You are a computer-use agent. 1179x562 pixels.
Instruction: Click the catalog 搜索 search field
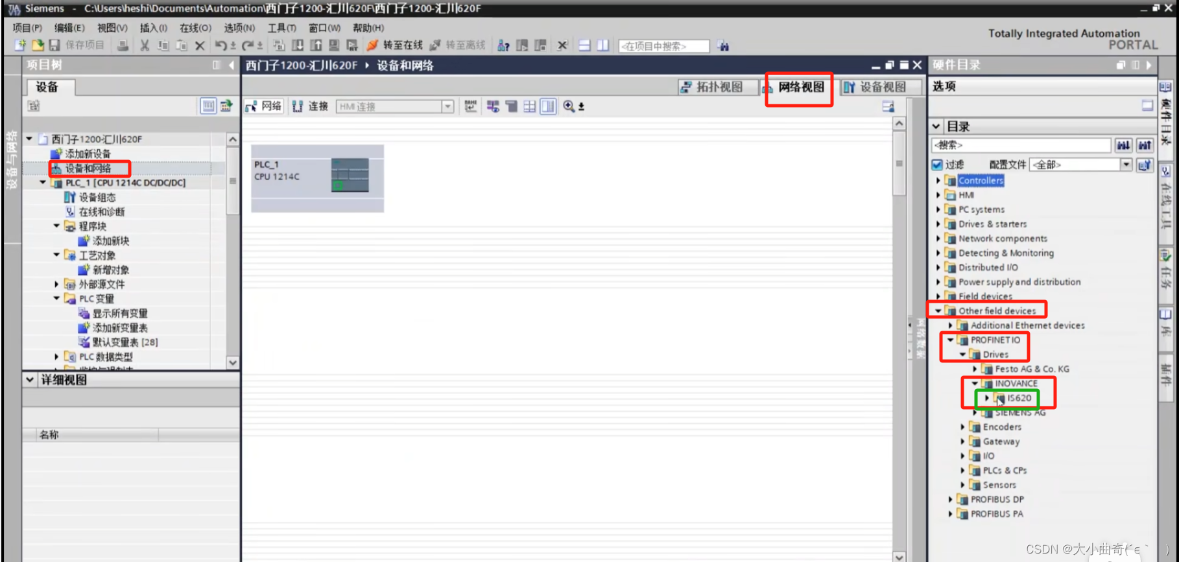click(x=1021, y=145)
